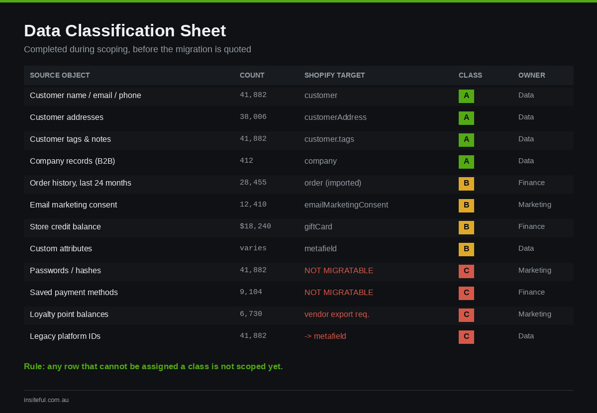Image resolution: width=597 pixels, height=413 pixels.
Task: Click count 12,410 for Email marketing consent
Action: [x=253, y=205]
